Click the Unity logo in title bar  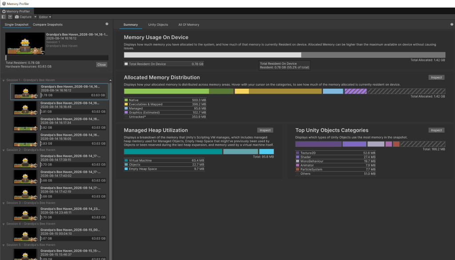(x=4, y=4)
